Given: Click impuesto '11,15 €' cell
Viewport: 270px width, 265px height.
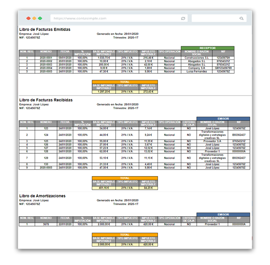Looking at the screenshot, I should coord(148,158).
